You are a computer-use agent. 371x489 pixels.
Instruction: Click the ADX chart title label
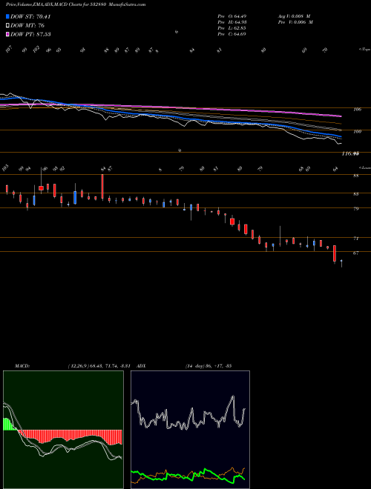[141, 365]
